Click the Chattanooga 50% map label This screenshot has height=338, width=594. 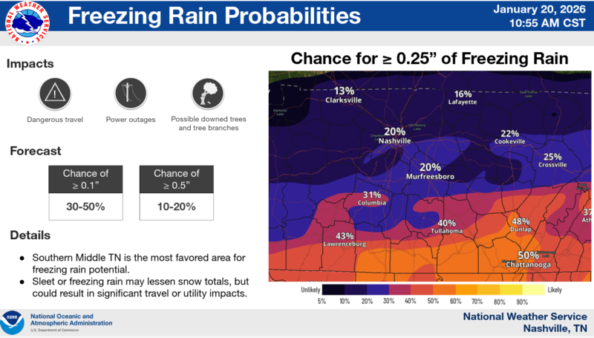[x=528, y=259]
